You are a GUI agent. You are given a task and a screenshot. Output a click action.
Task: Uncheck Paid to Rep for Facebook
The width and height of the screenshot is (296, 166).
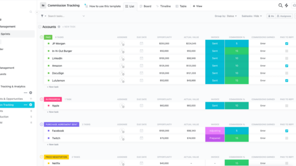point(287,131)
